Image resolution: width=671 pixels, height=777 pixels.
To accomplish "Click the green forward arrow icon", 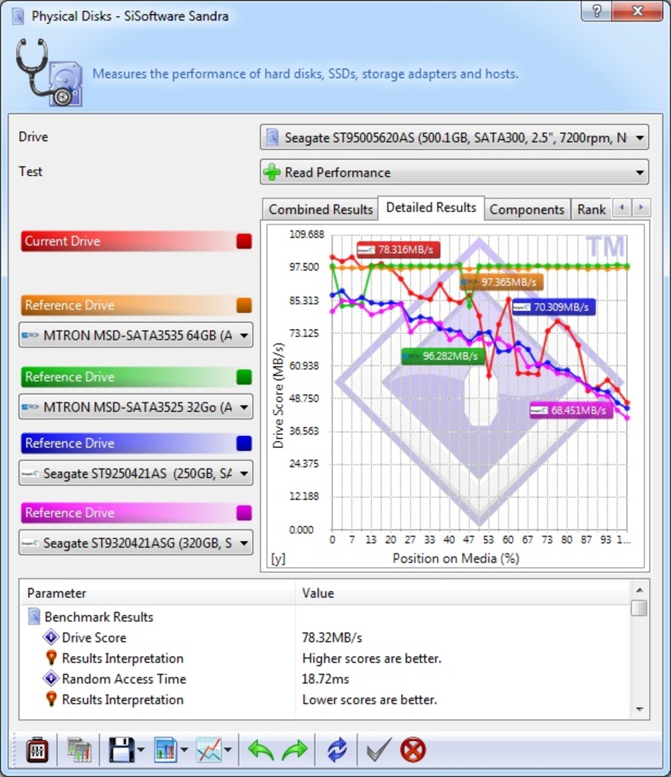I will [x=295, y=750].
